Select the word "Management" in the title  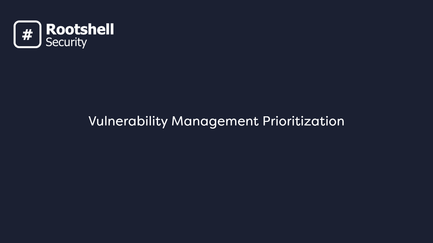[215, 121]
